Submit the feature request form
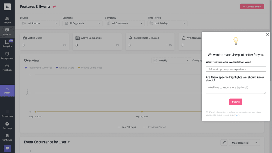The width and height of the screenshot is (272, 153). pyautogui.click(x=236, y=102)
